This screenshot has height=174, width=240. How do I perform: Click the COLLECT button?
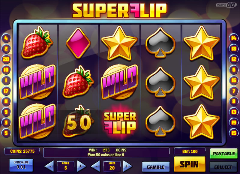pyautogui.click(x=223, y=167)
